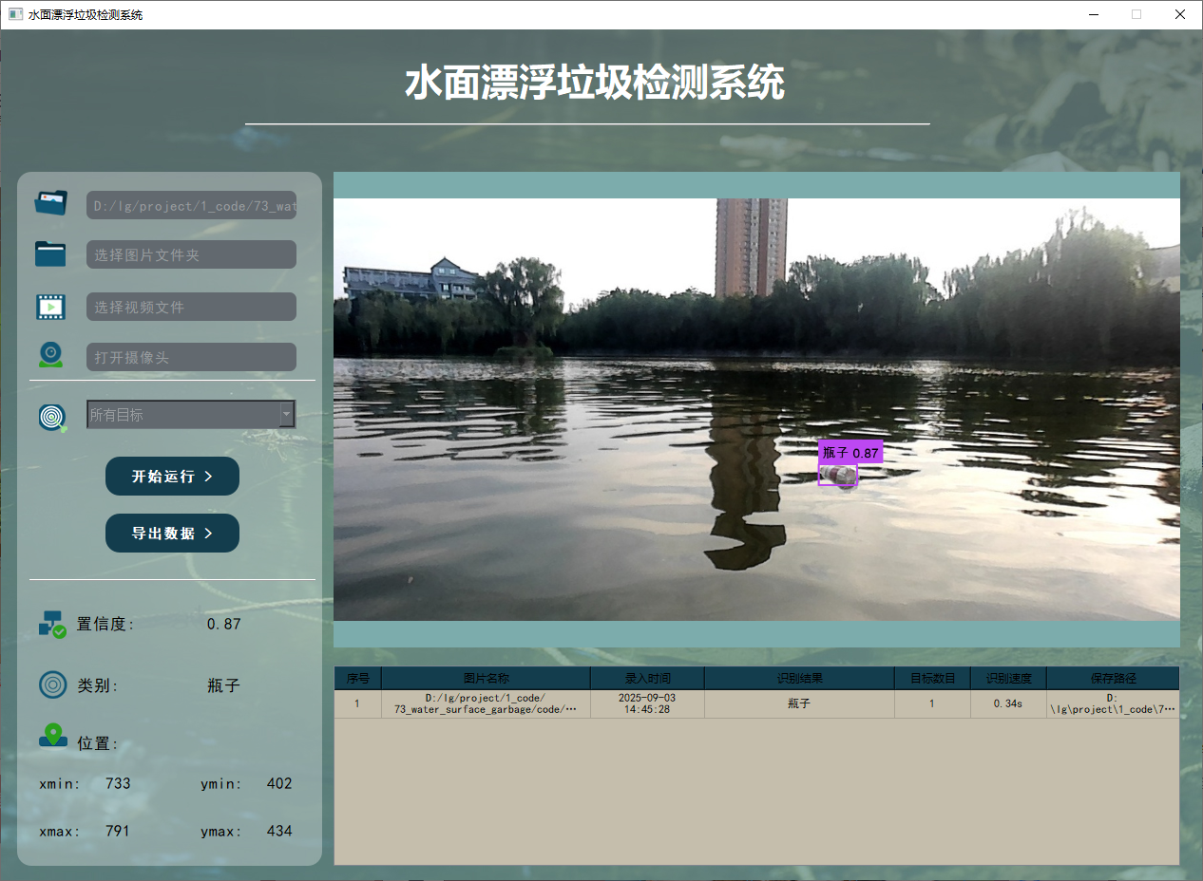Click the ymax value 434
The image size is (1203, 881).
[279, 831]
